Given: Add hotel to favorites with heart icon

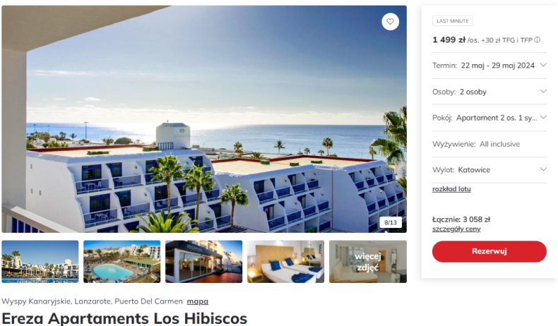Looking at the screenshot, I should [390, 22].
